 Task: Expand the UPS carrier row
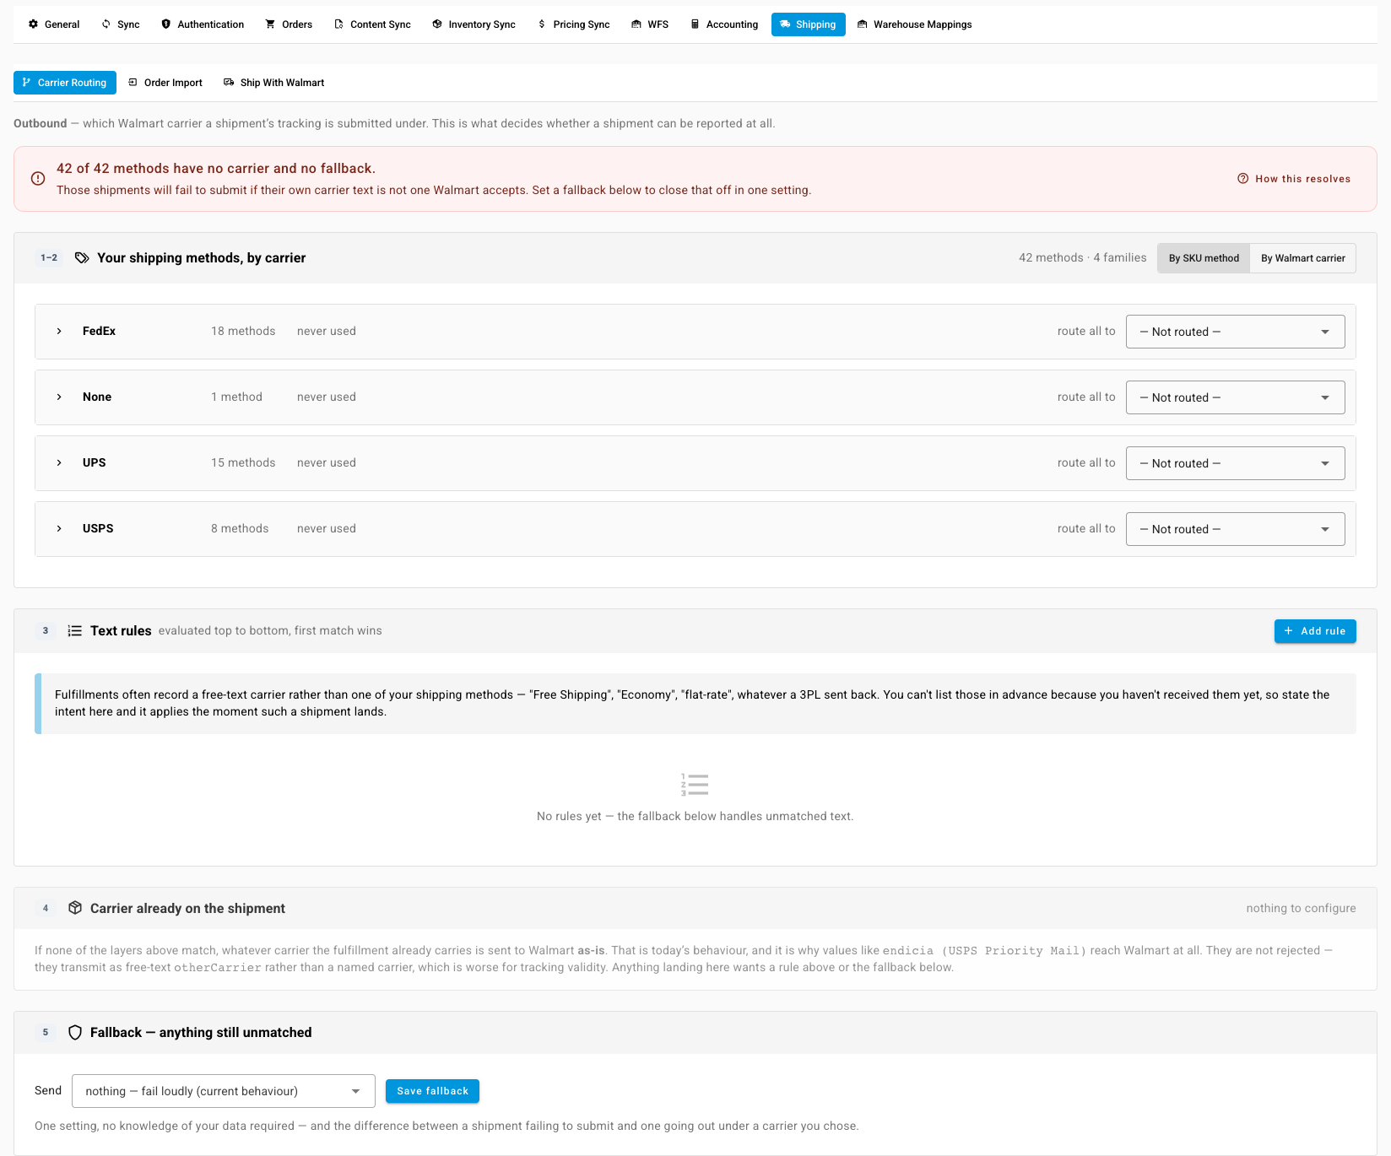click(x=59, y=463)
